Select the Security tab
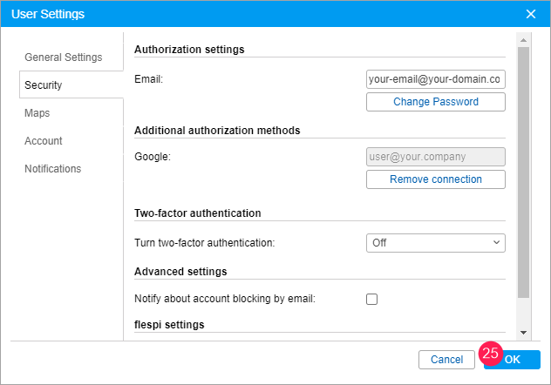The height and width of the screenshot is (385, 551). click(x=44, y=85)
